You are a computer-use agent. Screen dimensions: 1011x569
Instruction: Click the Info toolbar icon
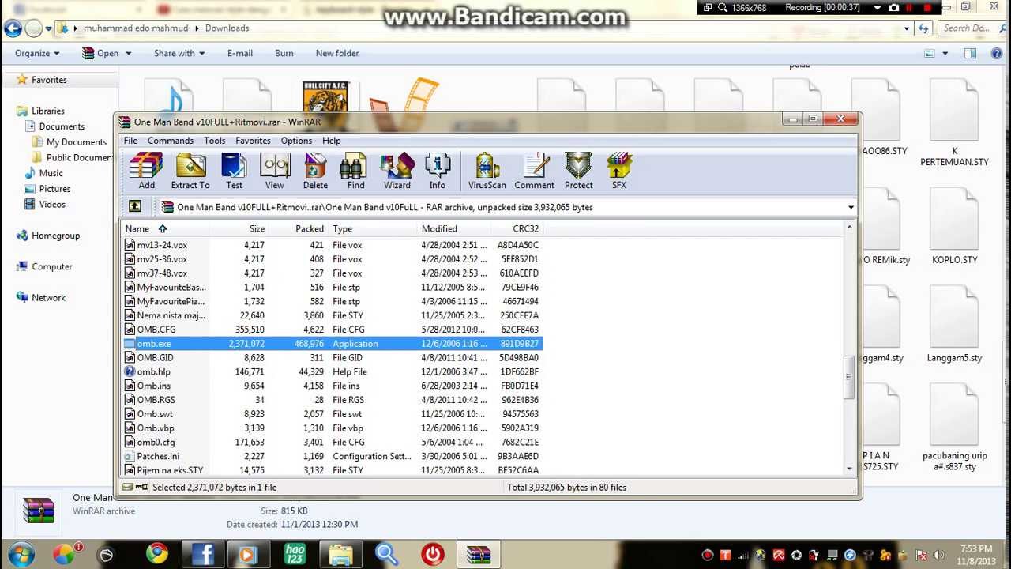437,171
